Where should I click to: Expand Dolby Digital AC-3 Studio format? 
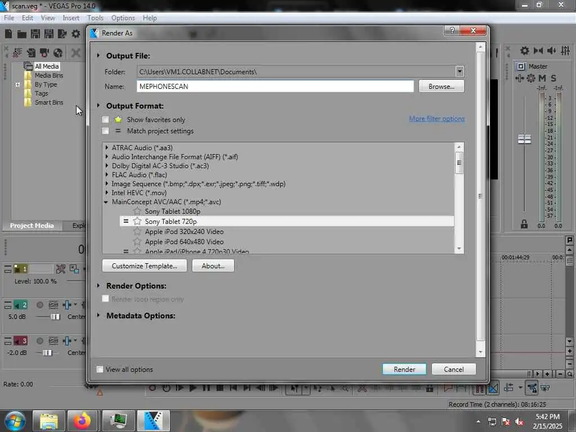click(106, 165)
